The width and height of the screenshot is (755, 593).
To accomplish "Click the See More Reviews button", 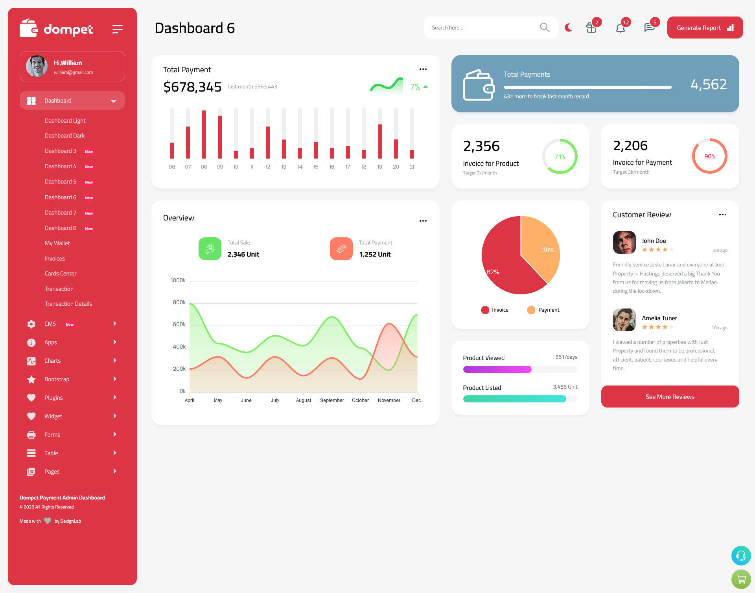I will [x=670, y=397].
